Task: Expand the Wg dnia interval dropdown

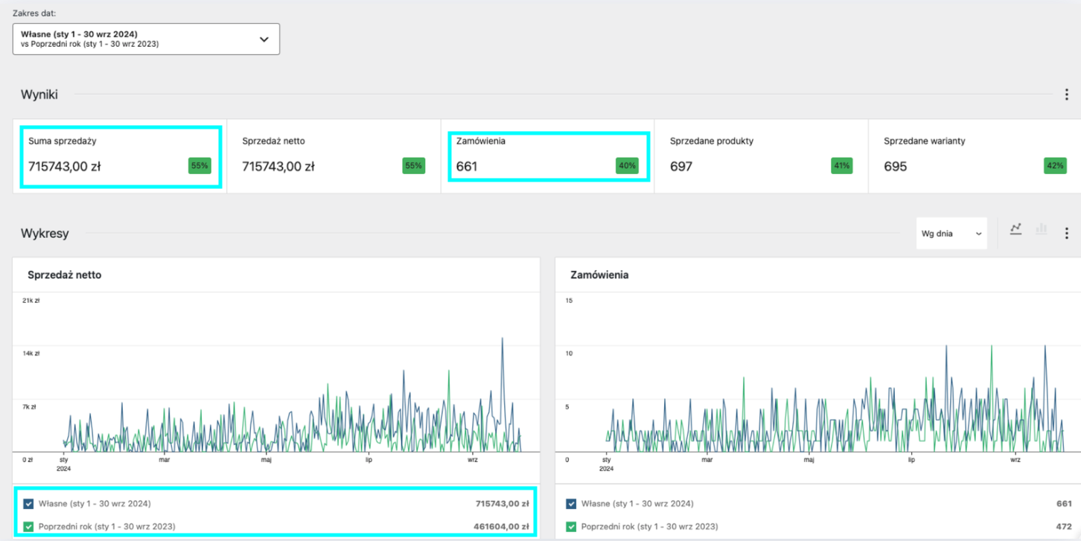Action: point(951,234)
